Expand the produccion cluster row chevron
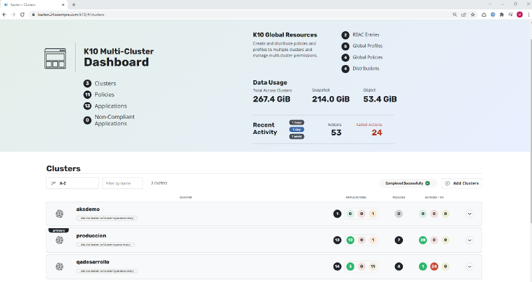 tap(469, 240)
